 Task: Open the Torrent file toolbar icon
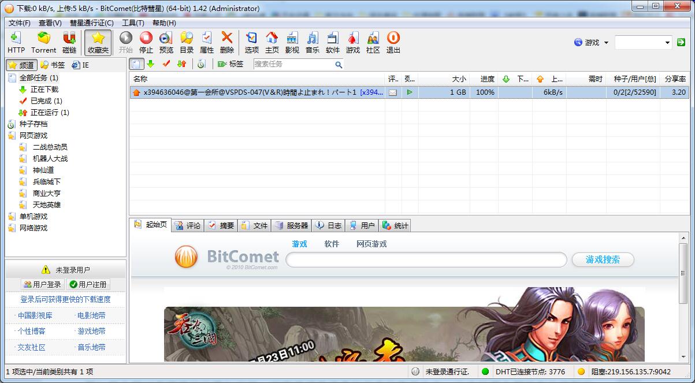44,42
